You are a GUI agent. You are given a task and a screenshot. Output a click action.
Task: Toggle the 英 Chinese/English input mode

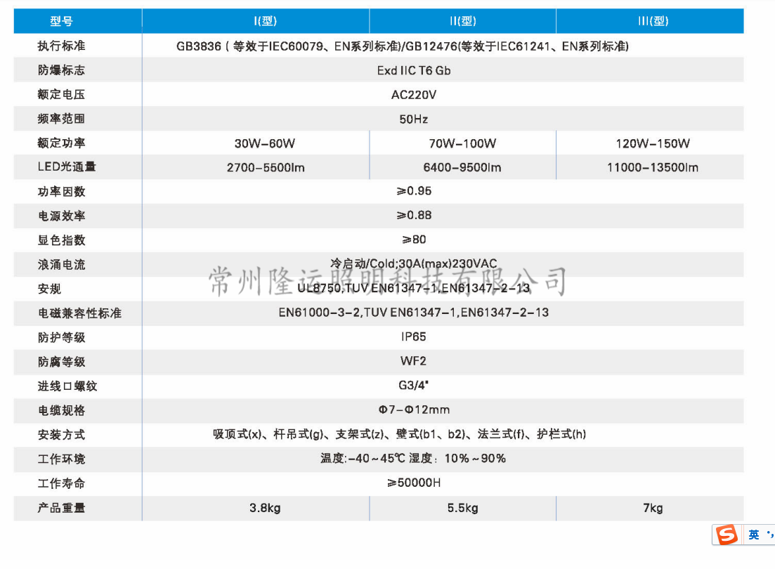coord(753,535)
